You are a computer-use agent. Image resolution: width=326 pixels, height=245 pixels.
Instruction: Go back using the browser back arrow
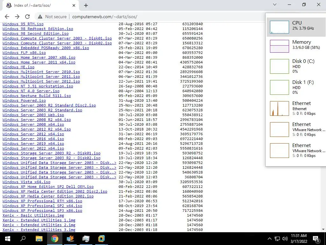tap(7, 17)
